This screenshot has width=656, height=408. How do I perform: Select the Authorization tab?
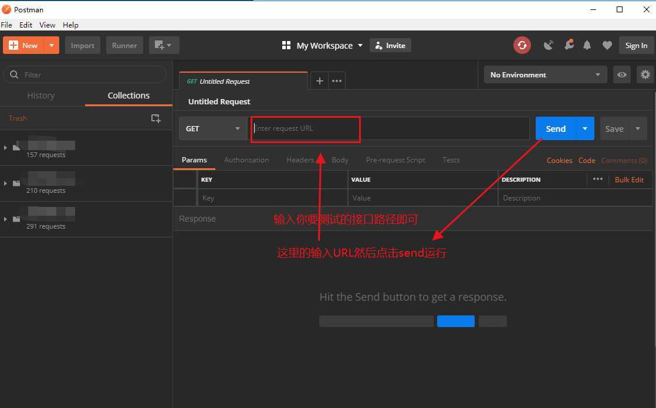pos(246,159)
